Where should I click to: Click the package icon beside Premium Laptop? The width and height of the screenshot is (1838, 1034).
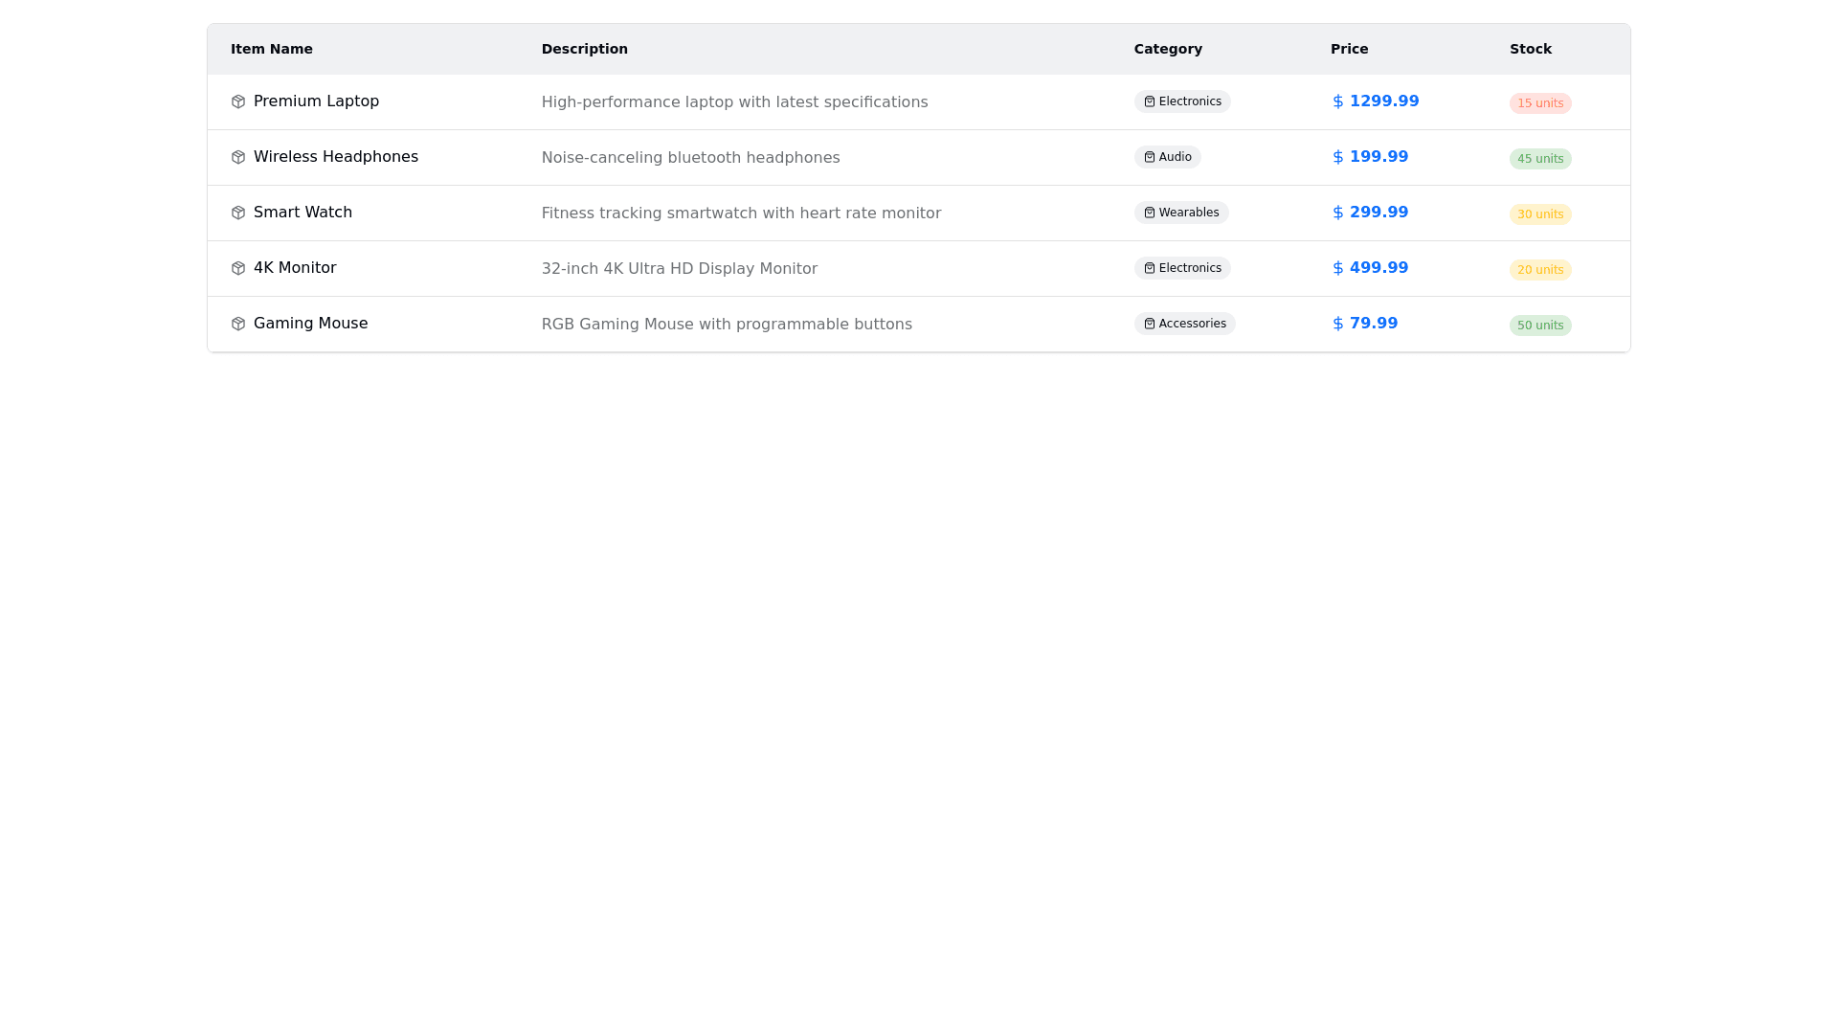238,101
